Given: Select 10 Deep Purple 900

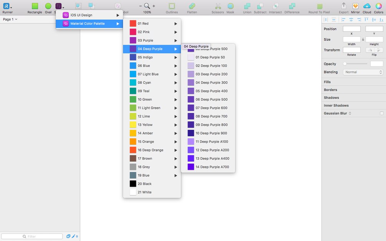Looking at the screenshot, I should (208, 133).
